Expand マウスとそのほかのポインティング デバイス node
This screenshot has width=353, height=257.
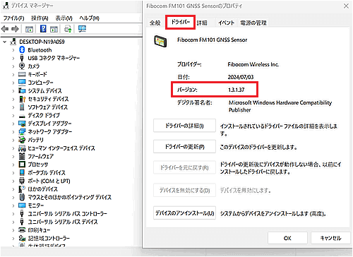(13, 197)
